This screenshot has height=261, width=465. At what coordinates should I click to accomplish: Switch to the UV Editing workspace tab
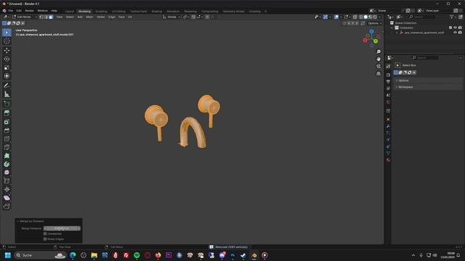[x=118, y=12]
